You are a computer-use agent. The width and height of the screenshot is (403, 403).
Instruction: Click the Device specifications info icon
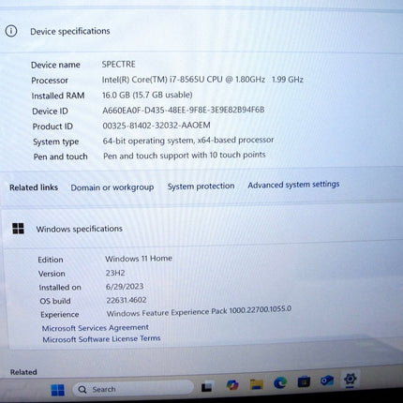(11, 31)
